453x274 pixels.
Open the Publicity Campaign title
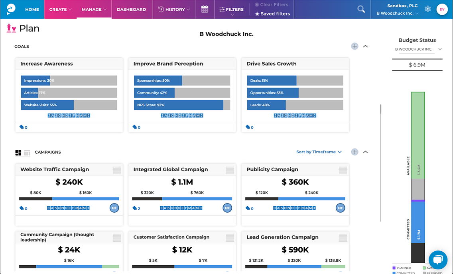[x=272, y=169]
